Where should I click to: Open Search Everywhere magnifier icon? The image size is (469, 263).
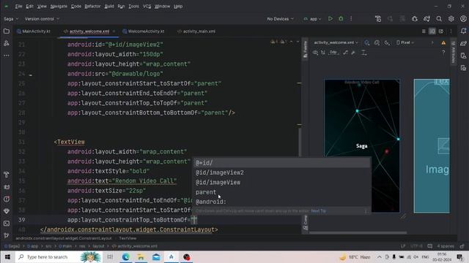pos(439,19)
